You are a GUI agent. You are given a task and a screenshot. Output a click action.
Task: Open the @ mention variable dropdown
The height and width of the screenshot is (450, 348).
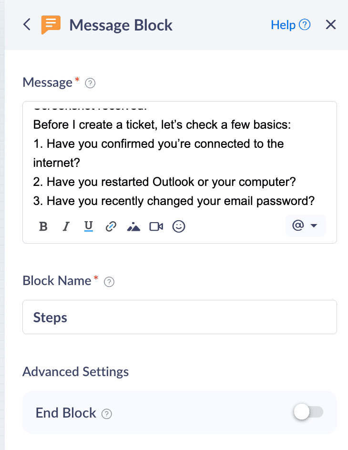(x=305, y=226)
